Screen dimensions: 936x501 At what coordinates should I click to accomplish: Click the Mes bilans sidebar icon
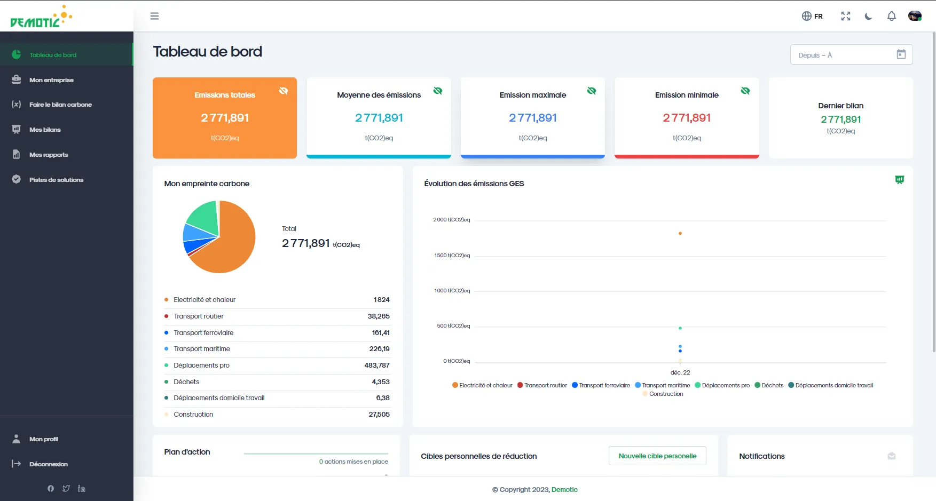click(17, 130)
